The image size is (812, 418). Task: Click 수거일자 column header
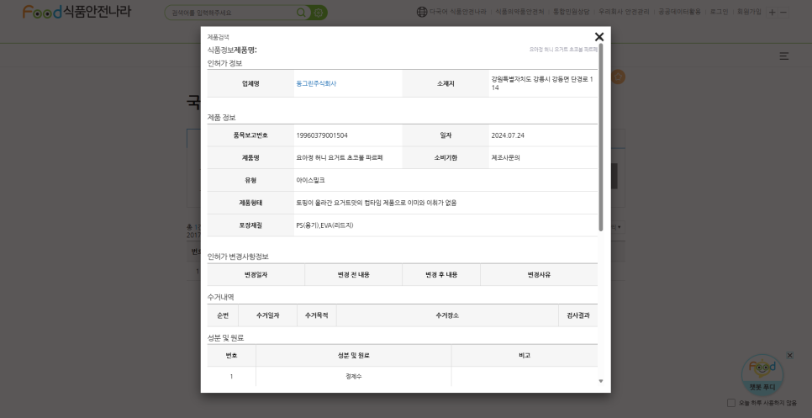[267, 315]
